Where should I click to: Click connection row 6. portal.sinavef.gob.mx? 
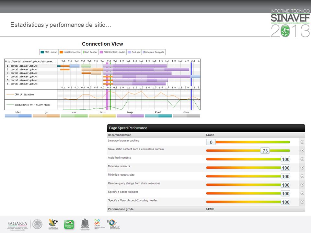22,83
